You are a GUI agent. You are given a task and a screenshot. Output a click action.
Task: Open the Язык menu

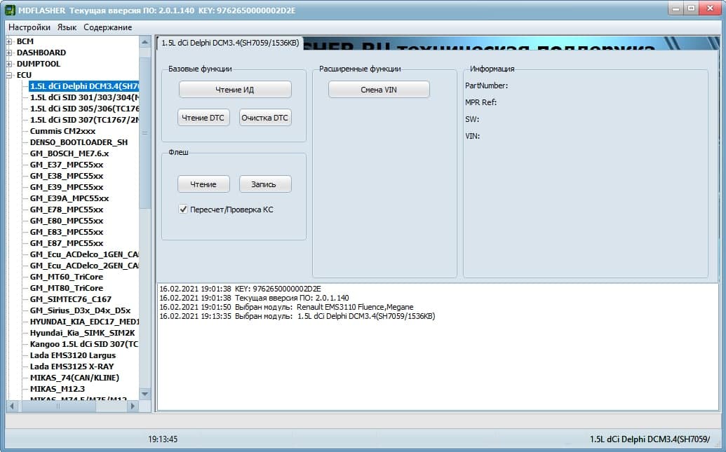coord(67,27)
